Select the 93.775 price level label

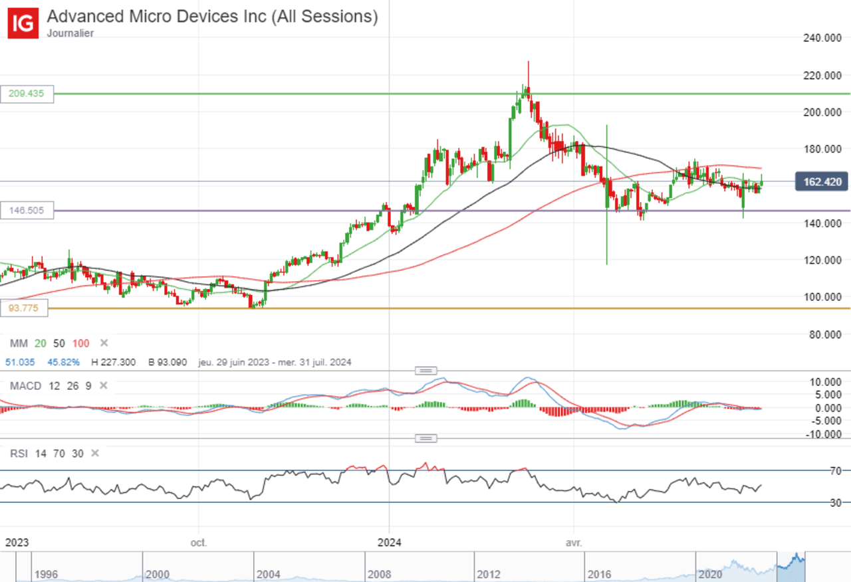click(25, 308)
